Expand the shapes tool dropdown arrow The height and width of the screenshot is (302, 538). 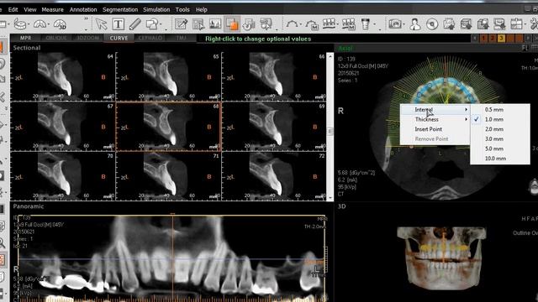161,24
